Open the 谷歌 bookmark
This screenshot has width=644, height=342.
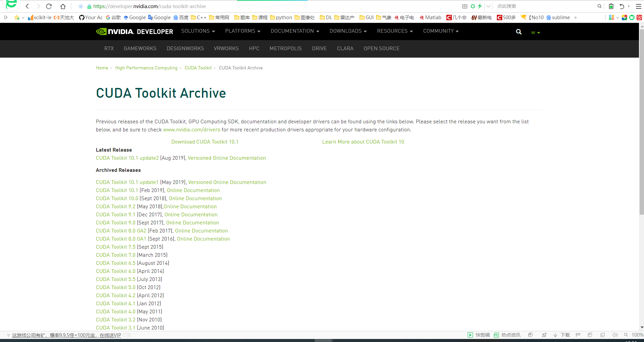click(113, 18)
